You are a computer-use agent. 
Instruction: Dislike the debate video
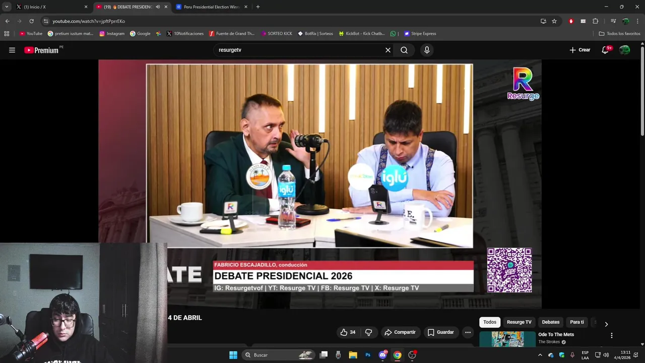click(368, 332)
